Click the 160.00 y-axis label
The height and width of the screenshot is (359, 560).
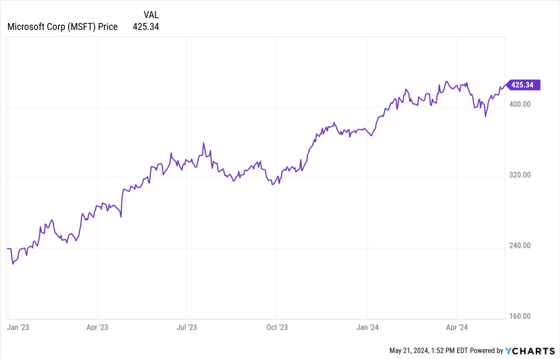coord(520,316)
